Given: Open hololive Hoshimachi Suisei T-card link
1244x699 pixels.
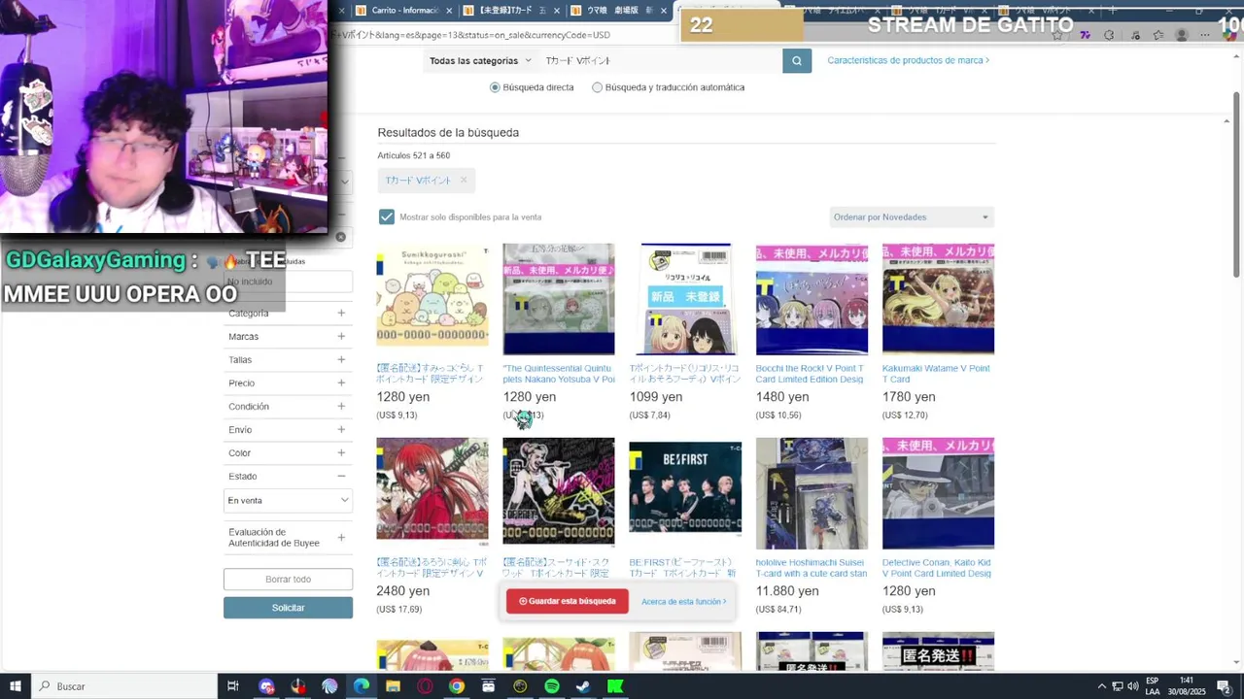Looking at the screenshot, I should pos(812,568).
